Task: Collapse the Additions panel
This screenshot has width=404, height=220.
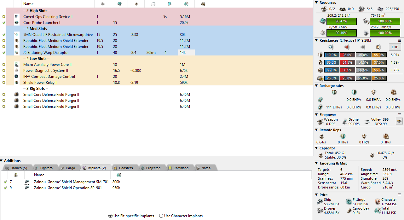Action: point(2,161)
